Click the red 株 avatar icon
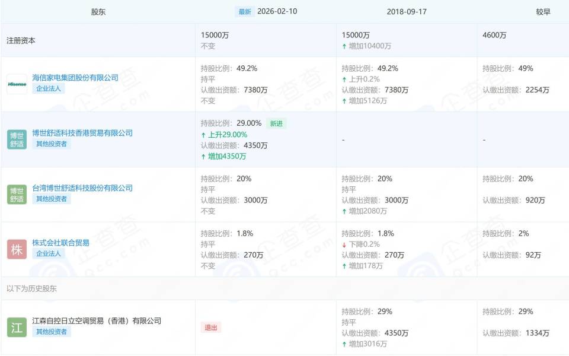569x356 pixels. coord(17,249)
